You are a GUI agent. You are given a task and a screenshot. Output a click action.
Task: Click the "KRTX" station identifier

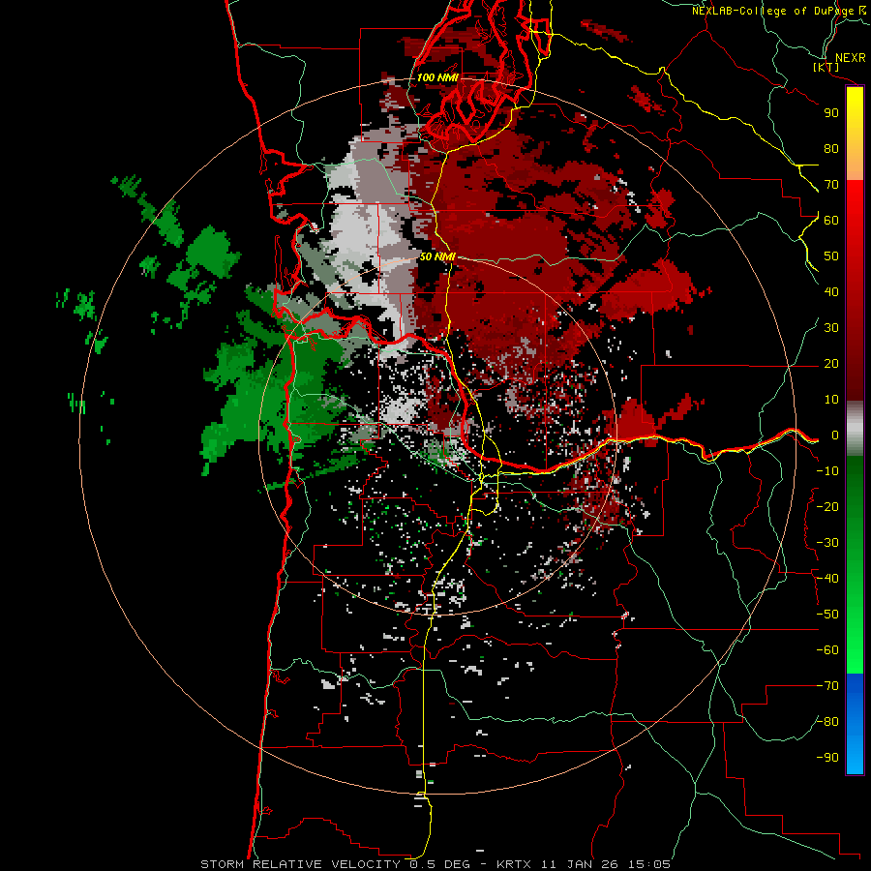(x=514, y=864)
